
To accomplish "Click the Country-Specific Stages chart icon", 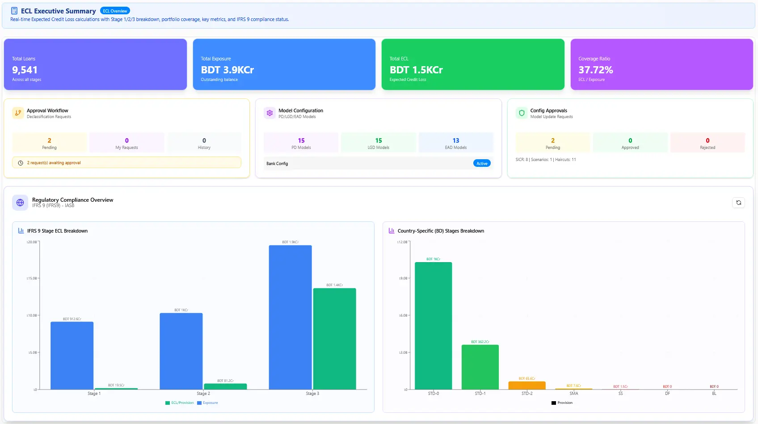I will click(392, 231).
